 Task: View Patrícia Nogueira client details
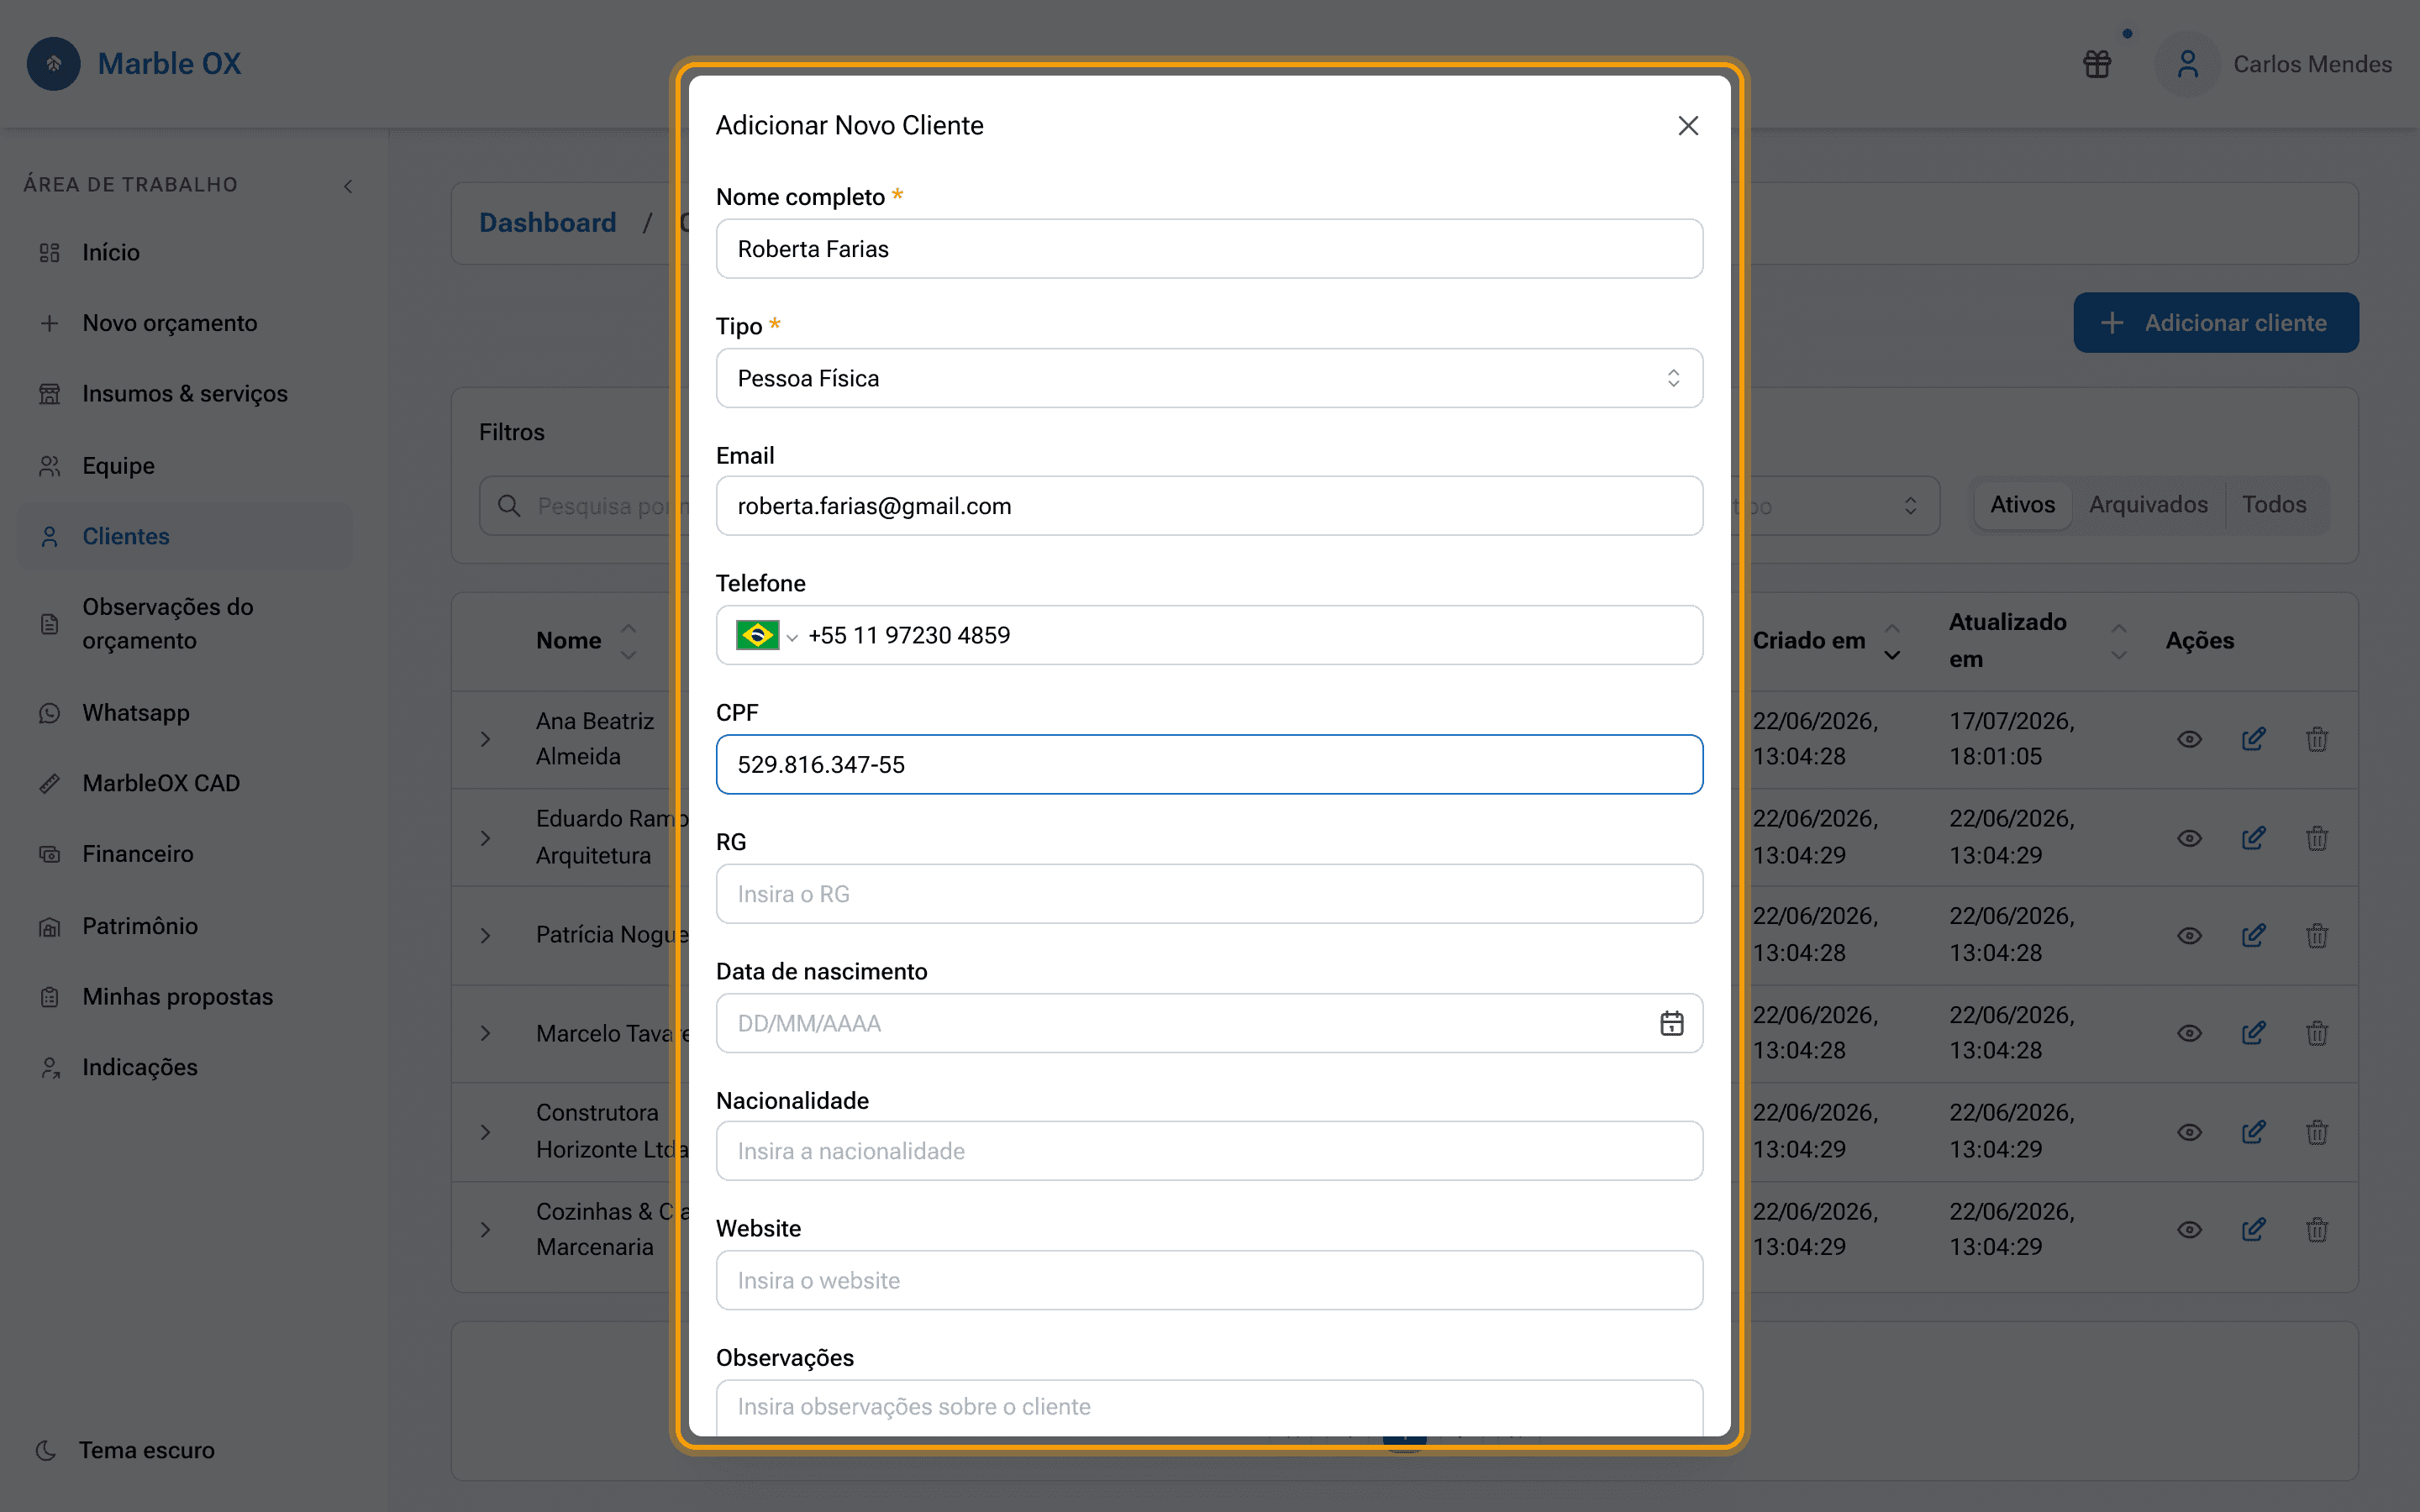pos(2189,935)
